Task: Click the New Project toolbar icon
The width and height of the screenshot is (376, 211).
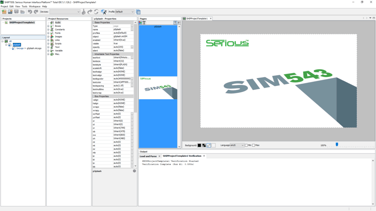Action: point(4,12)
